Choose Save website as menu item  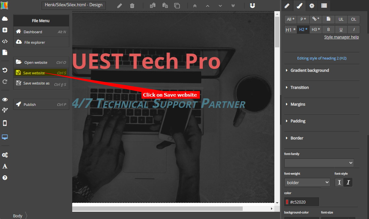pyautogui.click(x=41, y=84)
